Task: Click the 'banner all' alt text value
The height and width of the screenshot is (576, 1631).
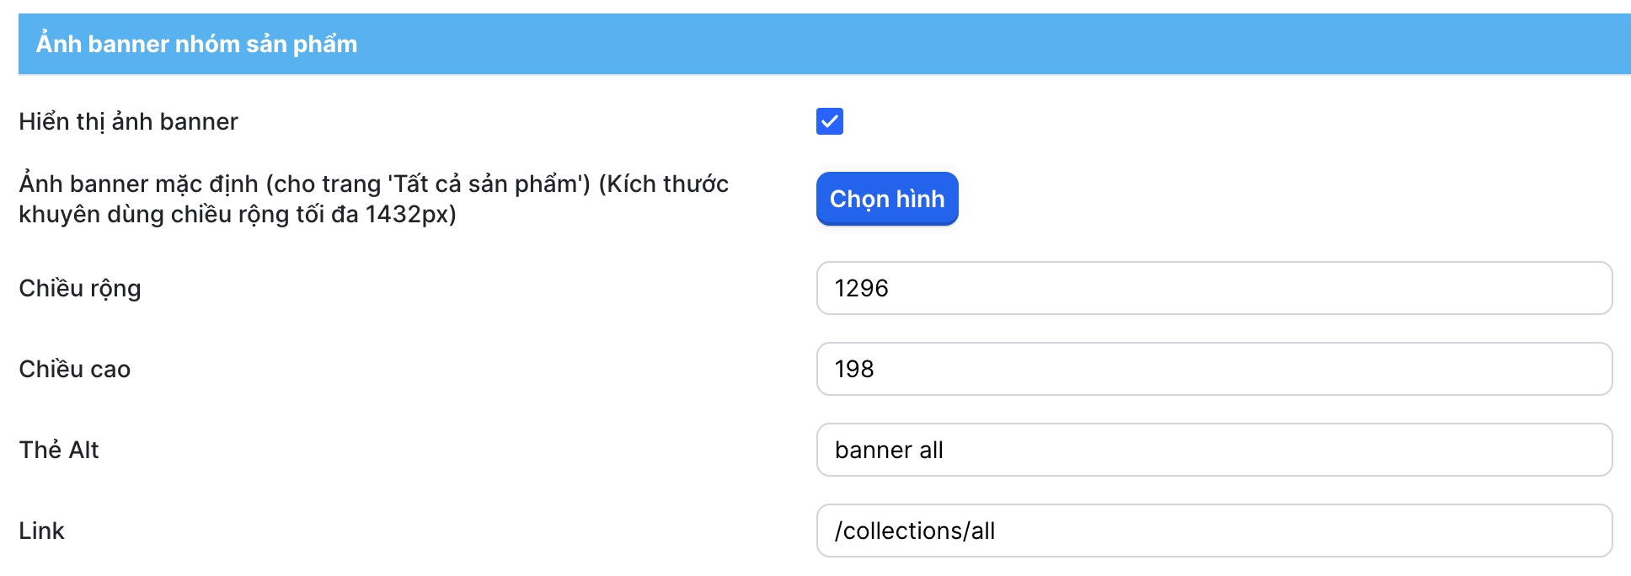Action: click(889, 450)
